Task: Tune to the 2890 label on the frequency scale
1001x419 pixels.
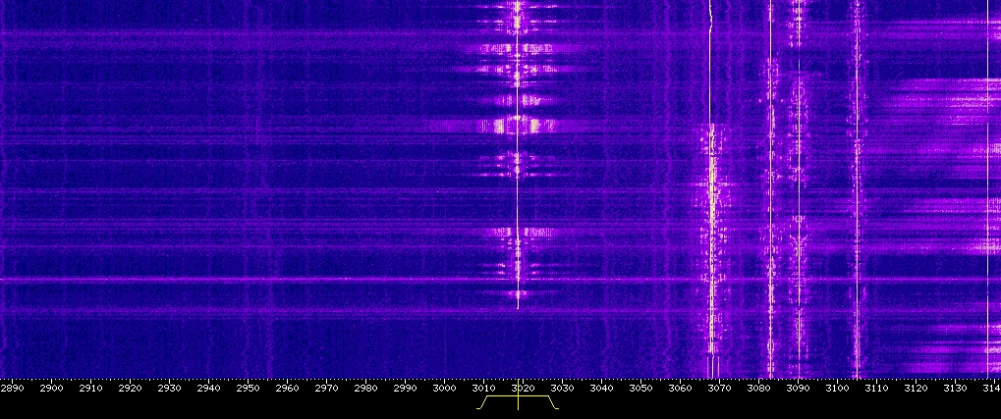Action: coord(12,388)
